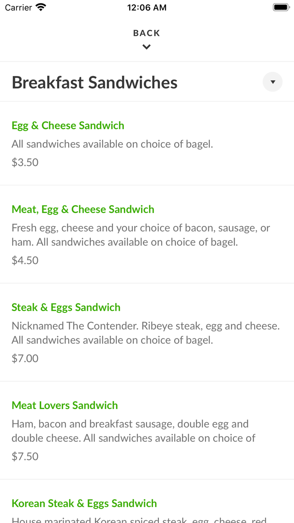Open the Steak & Eggs Sandwich listing

[x=66, y=307]
